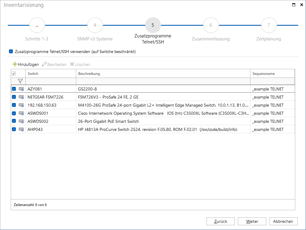The height and width of the screenshot is (230, 306).
Task: Click the FSM726V3 - ProSafe description cell
Action: (163, 97)
